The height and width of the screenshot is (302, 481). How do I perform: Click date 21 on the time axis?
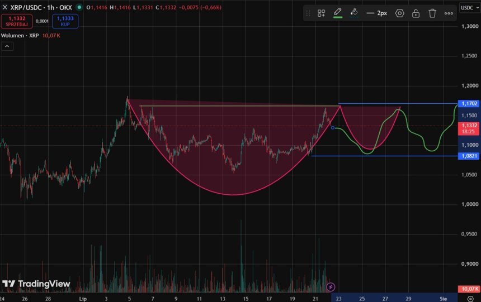pyautogui.click(x=315, y=299)
